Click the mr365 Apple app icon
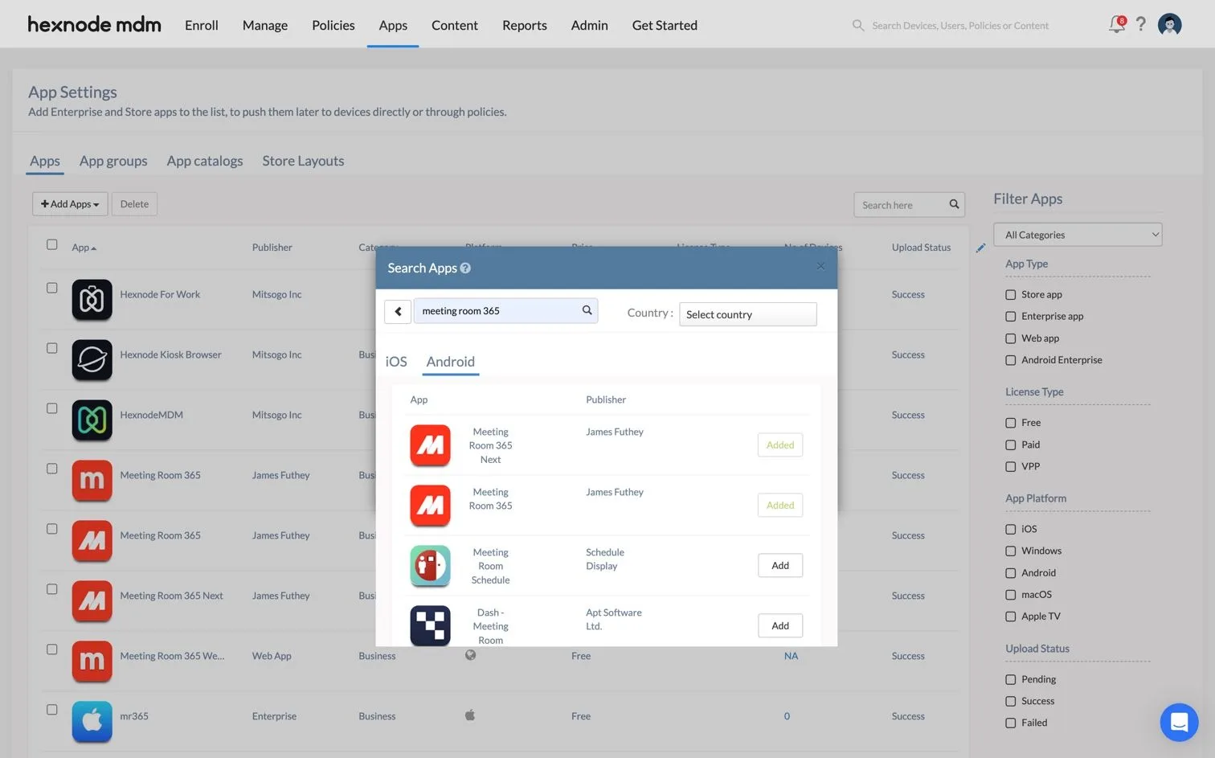The height and width of the screenshot is (758, 1215). coord(92,721)
